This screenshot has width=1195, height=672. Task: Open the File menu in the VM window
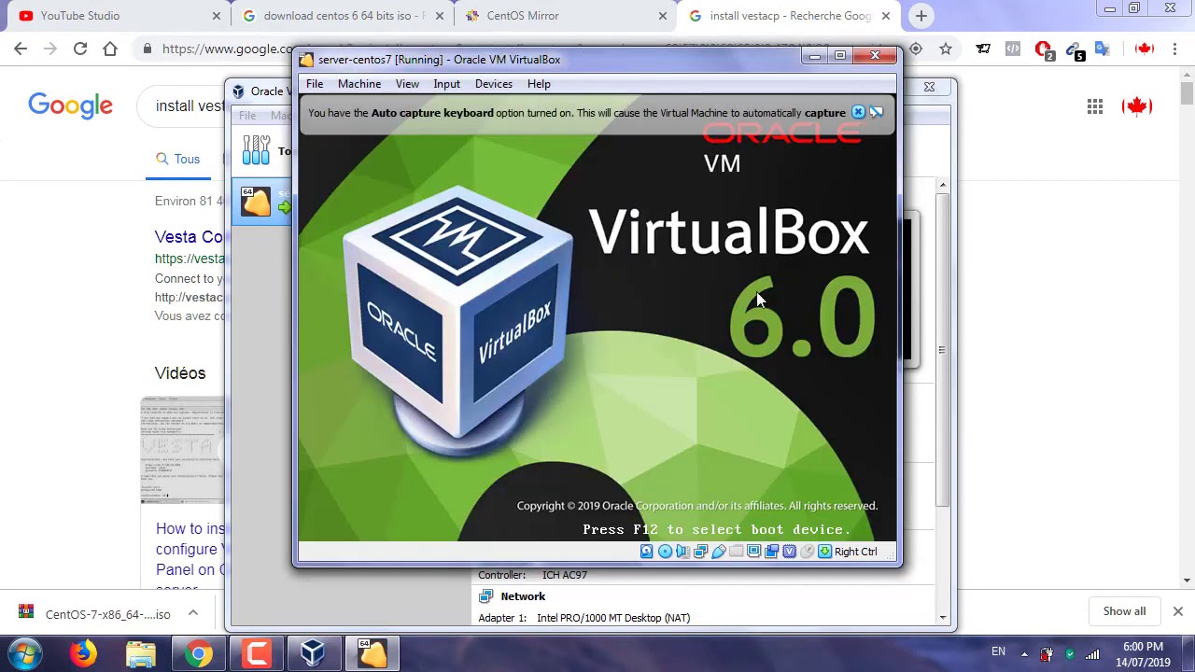(x=315, y=84)
